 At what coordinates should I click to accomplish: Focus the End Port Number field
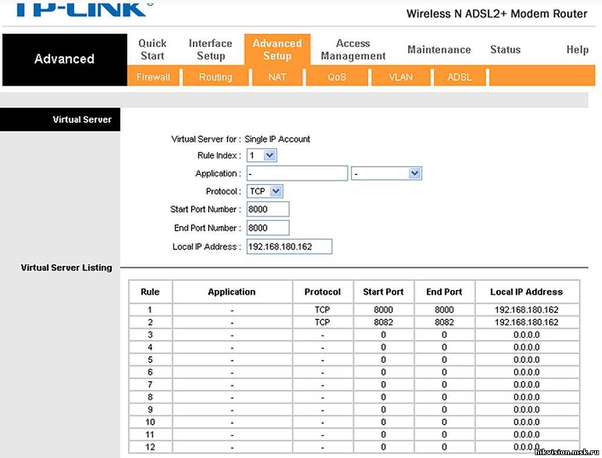click(268, 228)
